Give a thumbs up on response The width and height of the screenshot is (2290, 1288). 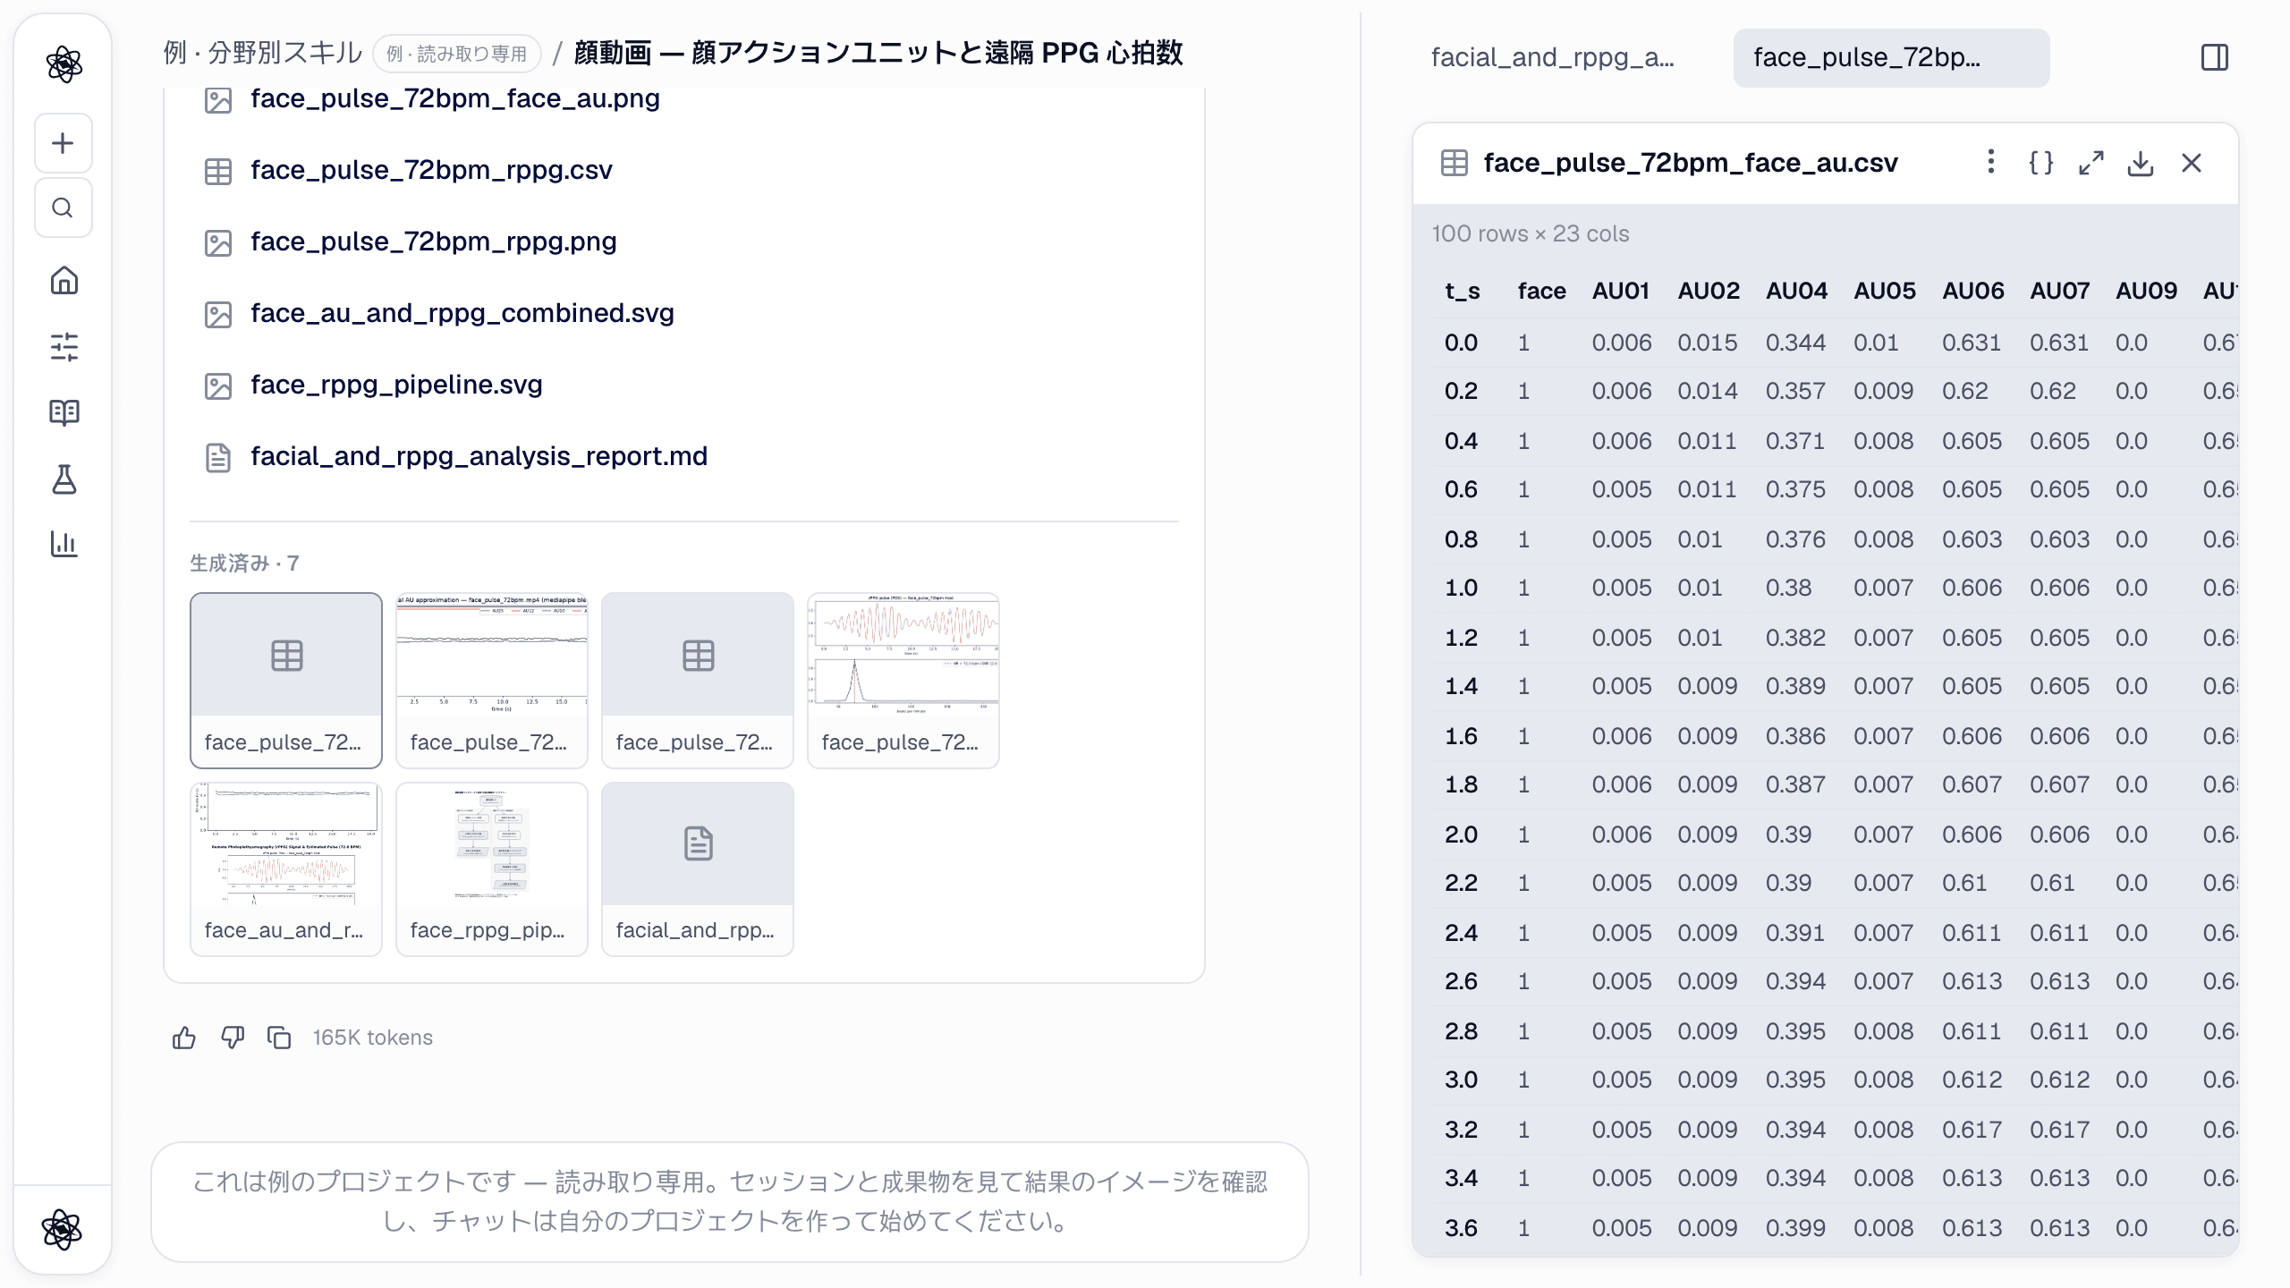(184, 1038)
